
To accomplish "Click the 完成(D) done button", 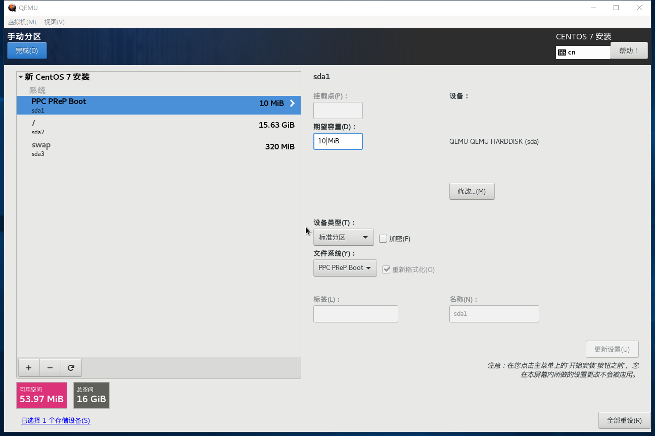I will [x=27, y=50].
